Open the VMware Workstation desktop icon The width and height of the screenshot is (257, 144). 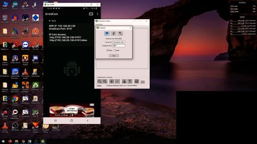point(25,87)
